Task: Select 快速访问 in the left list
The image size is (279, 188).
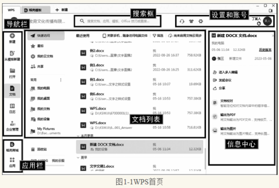Action: (x=46, y=36)
